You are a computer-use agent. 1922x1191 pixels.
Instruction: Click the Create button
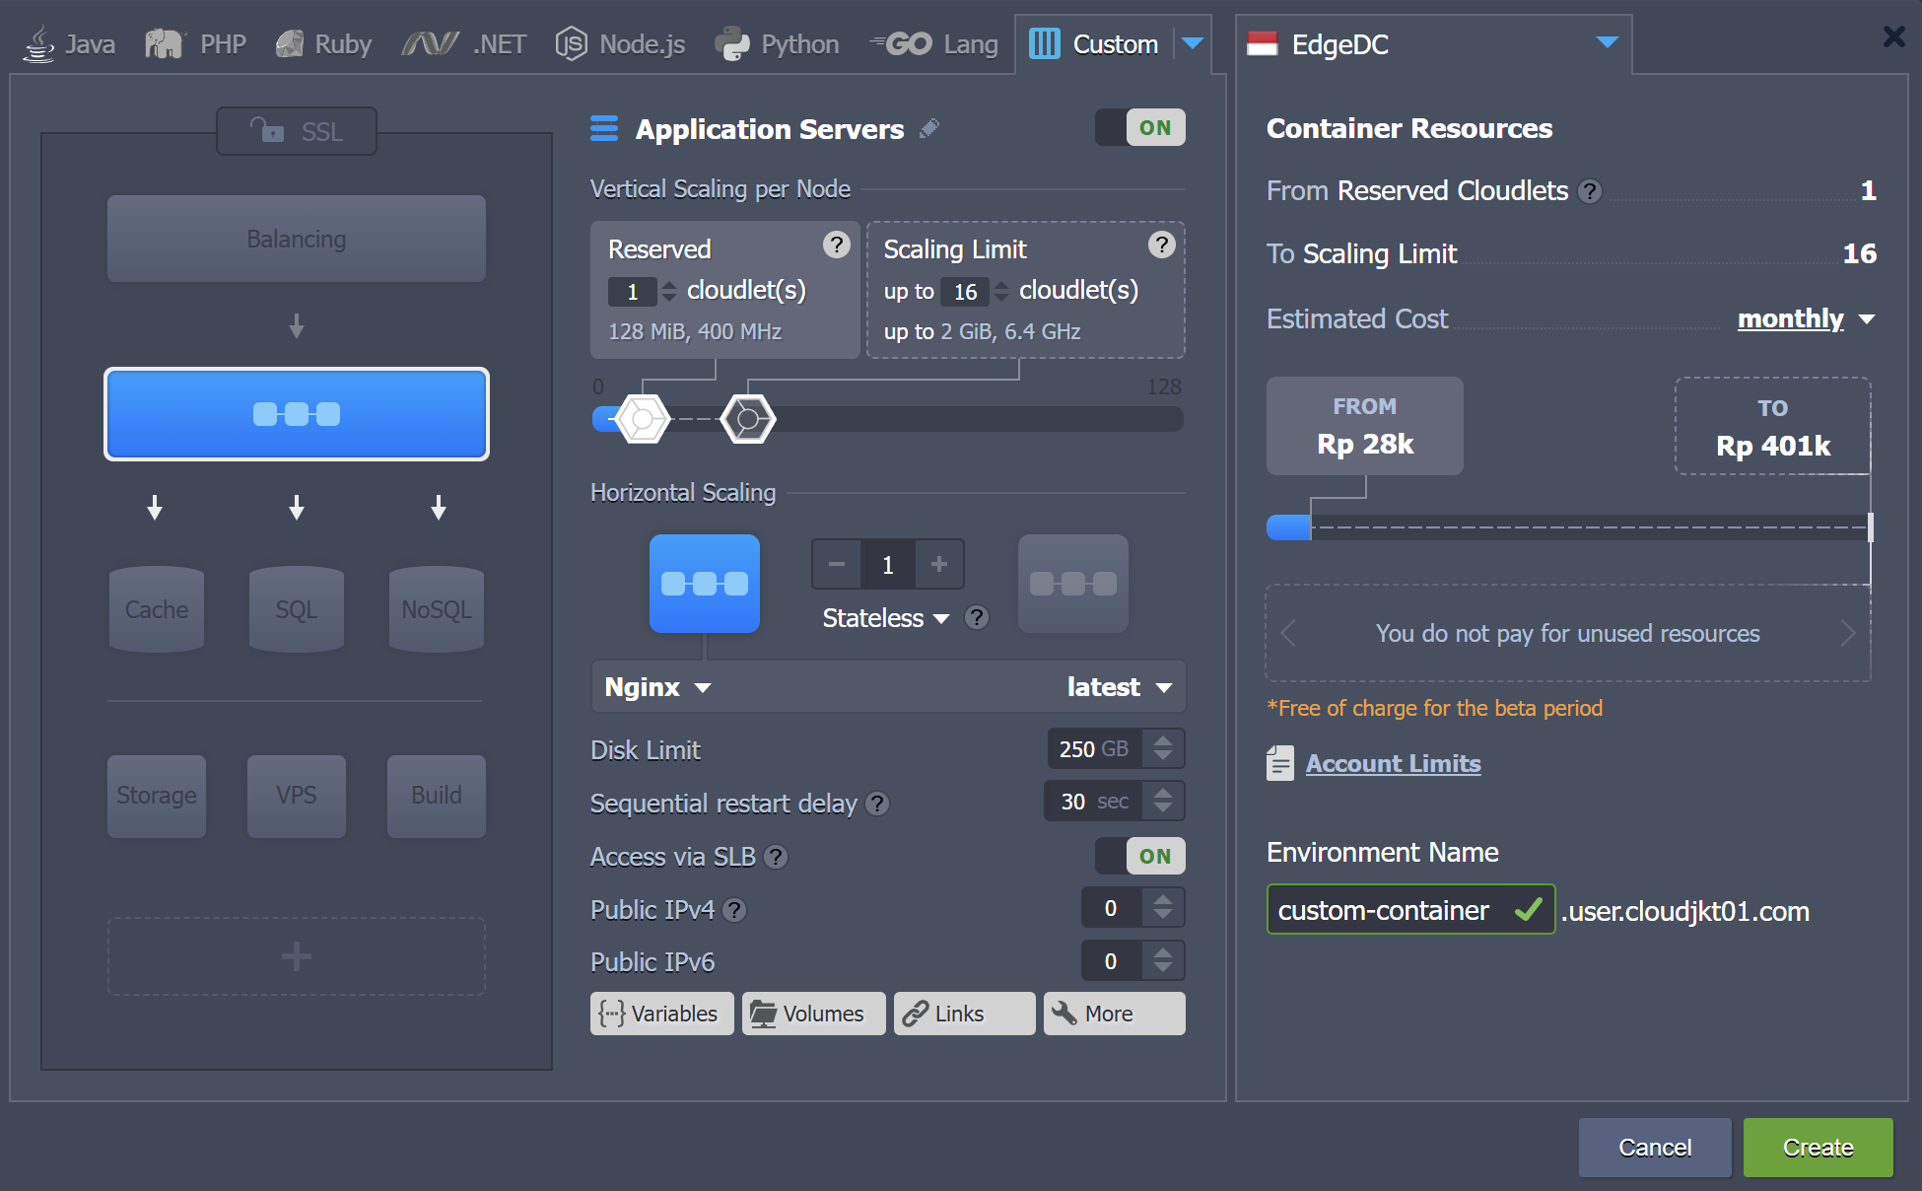pyautogui.click(x=1819, y=1148)
